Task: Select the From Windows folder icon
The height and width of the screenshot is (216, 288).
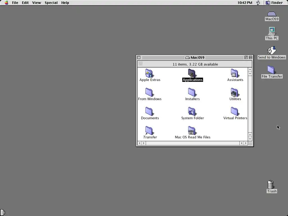Action: (x=149, y=92)
